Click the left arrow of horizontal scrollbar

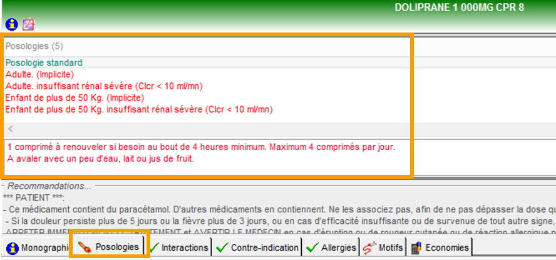click(x=10, y=129)
